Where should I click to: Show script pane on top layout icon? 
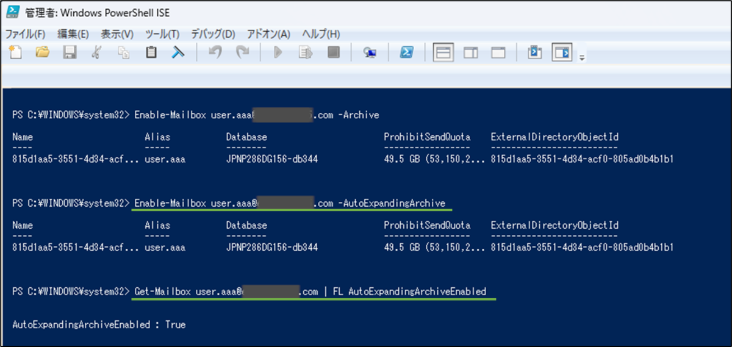tap(443, 52)
